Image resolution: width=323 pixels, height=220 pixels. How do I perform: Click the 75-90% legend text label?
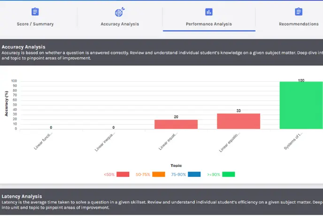click(x=178, y=174)
